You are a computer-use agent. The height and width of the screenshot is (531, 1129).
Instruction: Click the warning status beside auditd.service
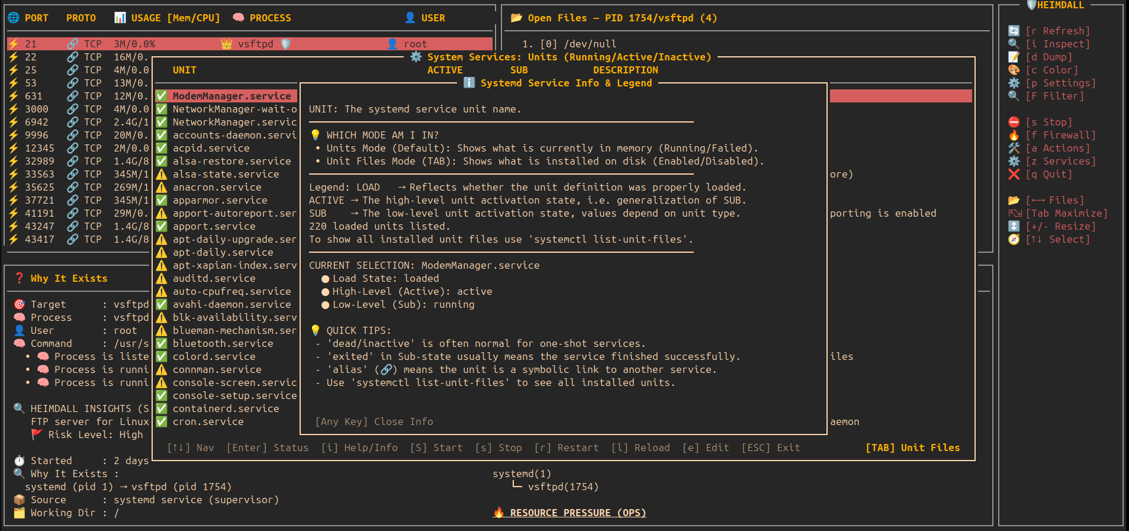tap(161, 278)
